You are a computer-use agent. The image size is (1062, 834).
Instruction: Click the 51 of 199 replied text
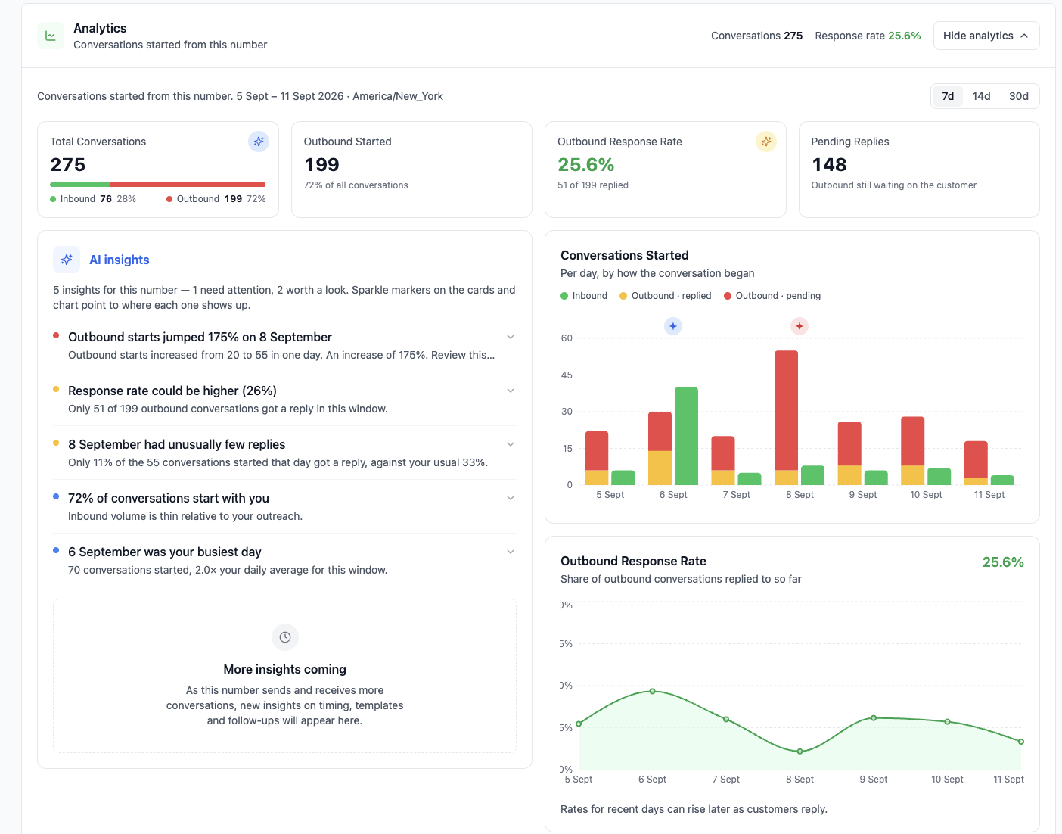point(593,185)
